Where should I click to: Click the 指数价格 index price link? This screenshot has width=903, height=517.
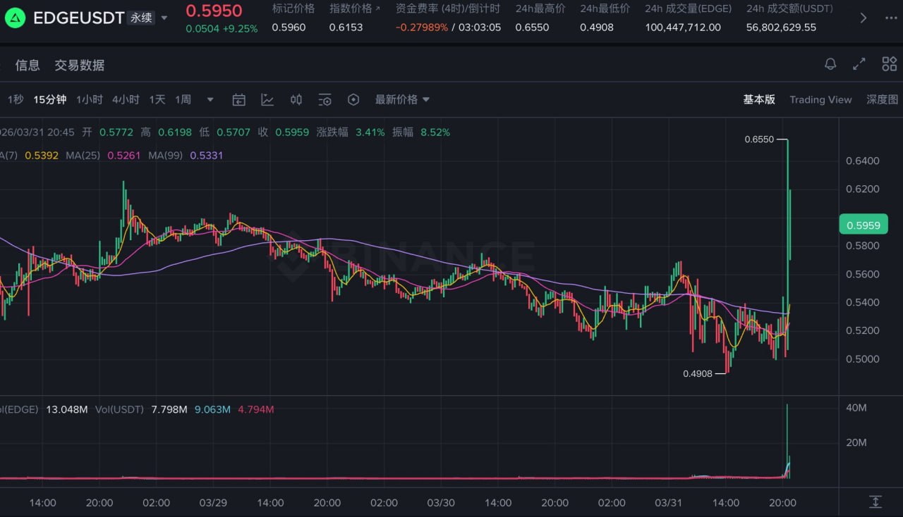tap(354, 9)
